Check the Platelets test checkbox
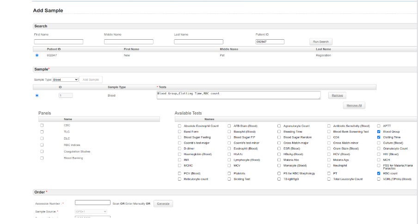The height and width of the screenshot is (224, 418). tap(229, 173)
